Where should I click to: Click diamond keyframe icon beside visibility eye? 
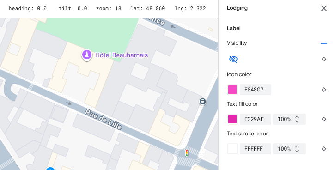click(x=324, y=59)
